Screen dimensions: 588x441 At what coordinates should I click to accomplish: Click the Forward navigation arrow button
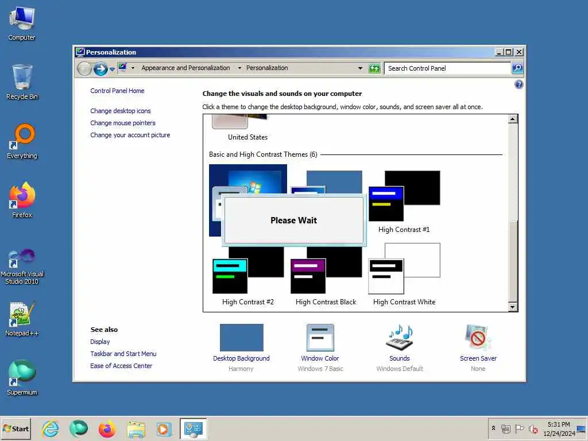pyautogui.click(x=100, y=69)
